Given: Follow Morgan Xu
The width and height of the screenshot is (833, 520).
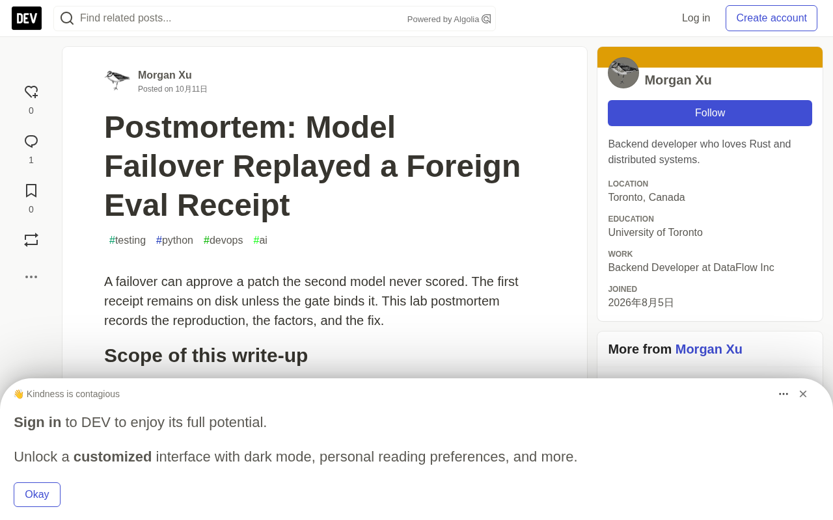Looking at the screenshot, I should (710, 113).
